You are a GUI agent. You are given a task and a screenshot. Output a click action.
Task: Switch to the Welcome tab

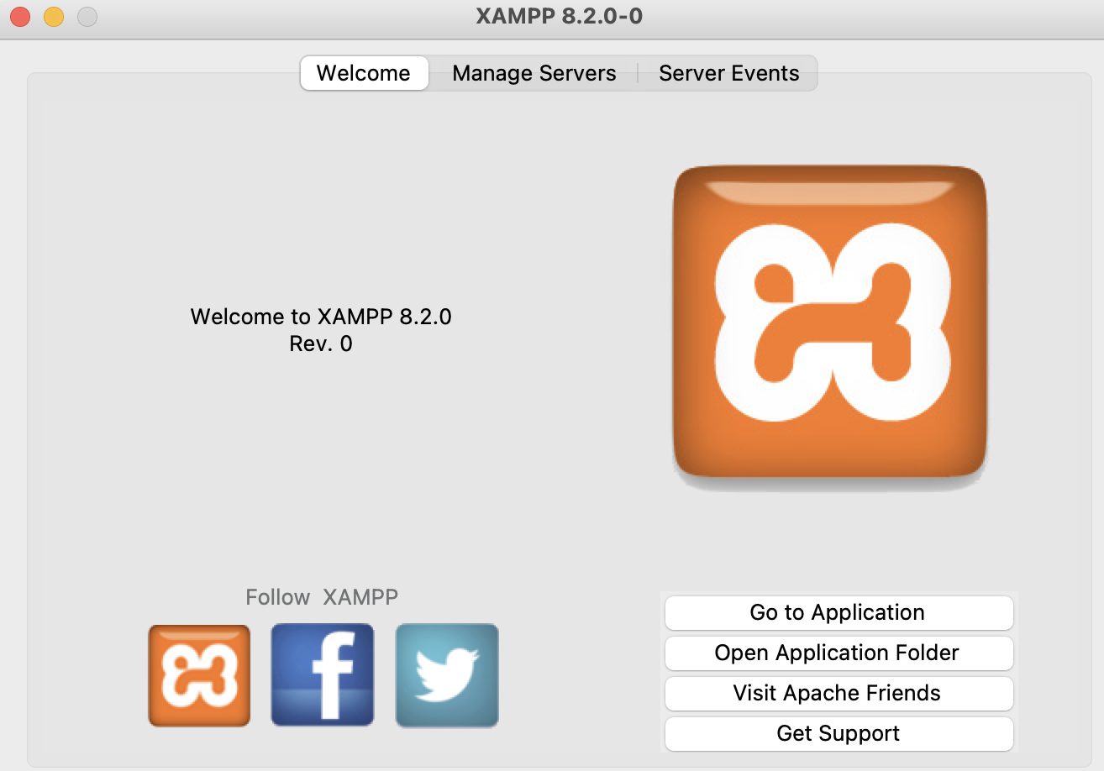[x=364, y=73]
